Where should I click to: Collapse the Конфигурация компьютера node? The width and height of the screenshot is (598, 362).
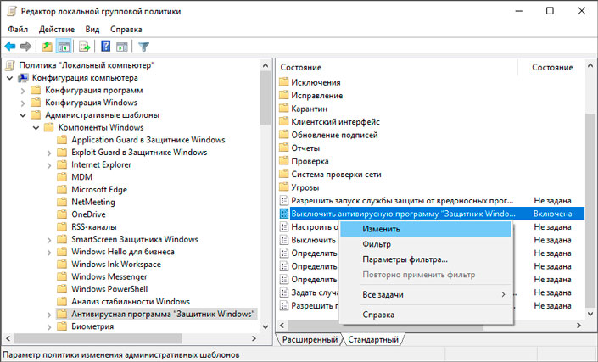pos(9,78)
